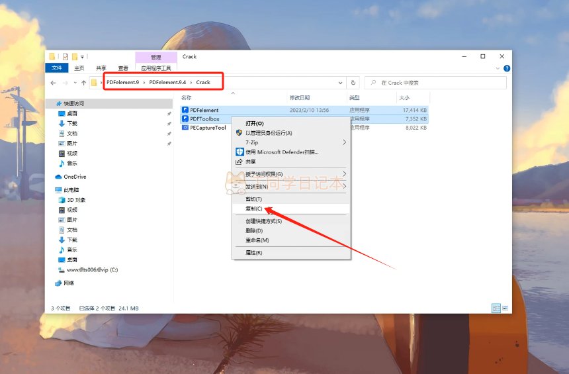Image resolution: width=569 pixels, height=374 pixels.
Task: Expand address bar history dropdown
Action: coord(340,83)
